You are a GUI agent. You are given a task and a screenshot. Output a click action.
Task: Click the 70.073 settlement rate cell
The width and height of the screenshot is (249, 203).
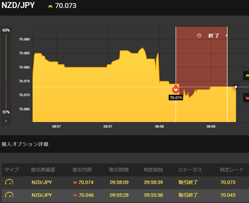coord(228,182)
